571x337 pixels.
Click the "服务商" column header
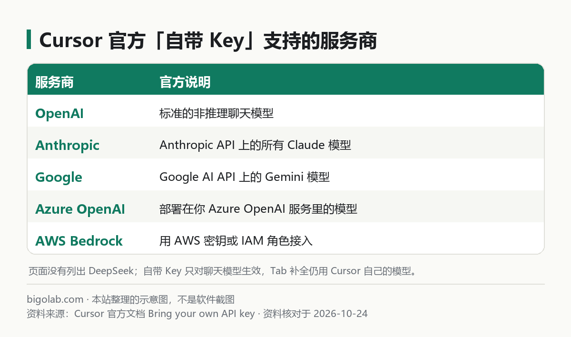click(x=54, y=82)
